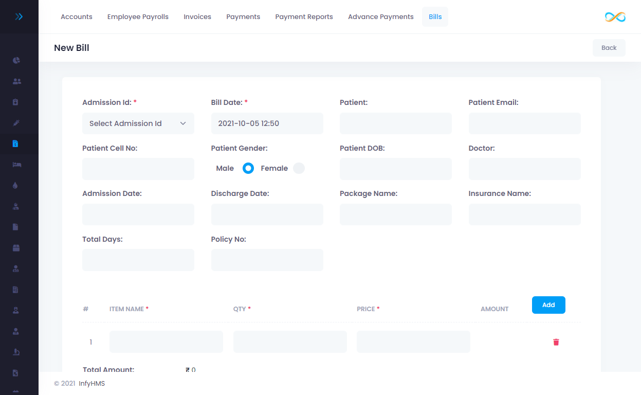Click the infinity logo icon at top right

(615, 17)
